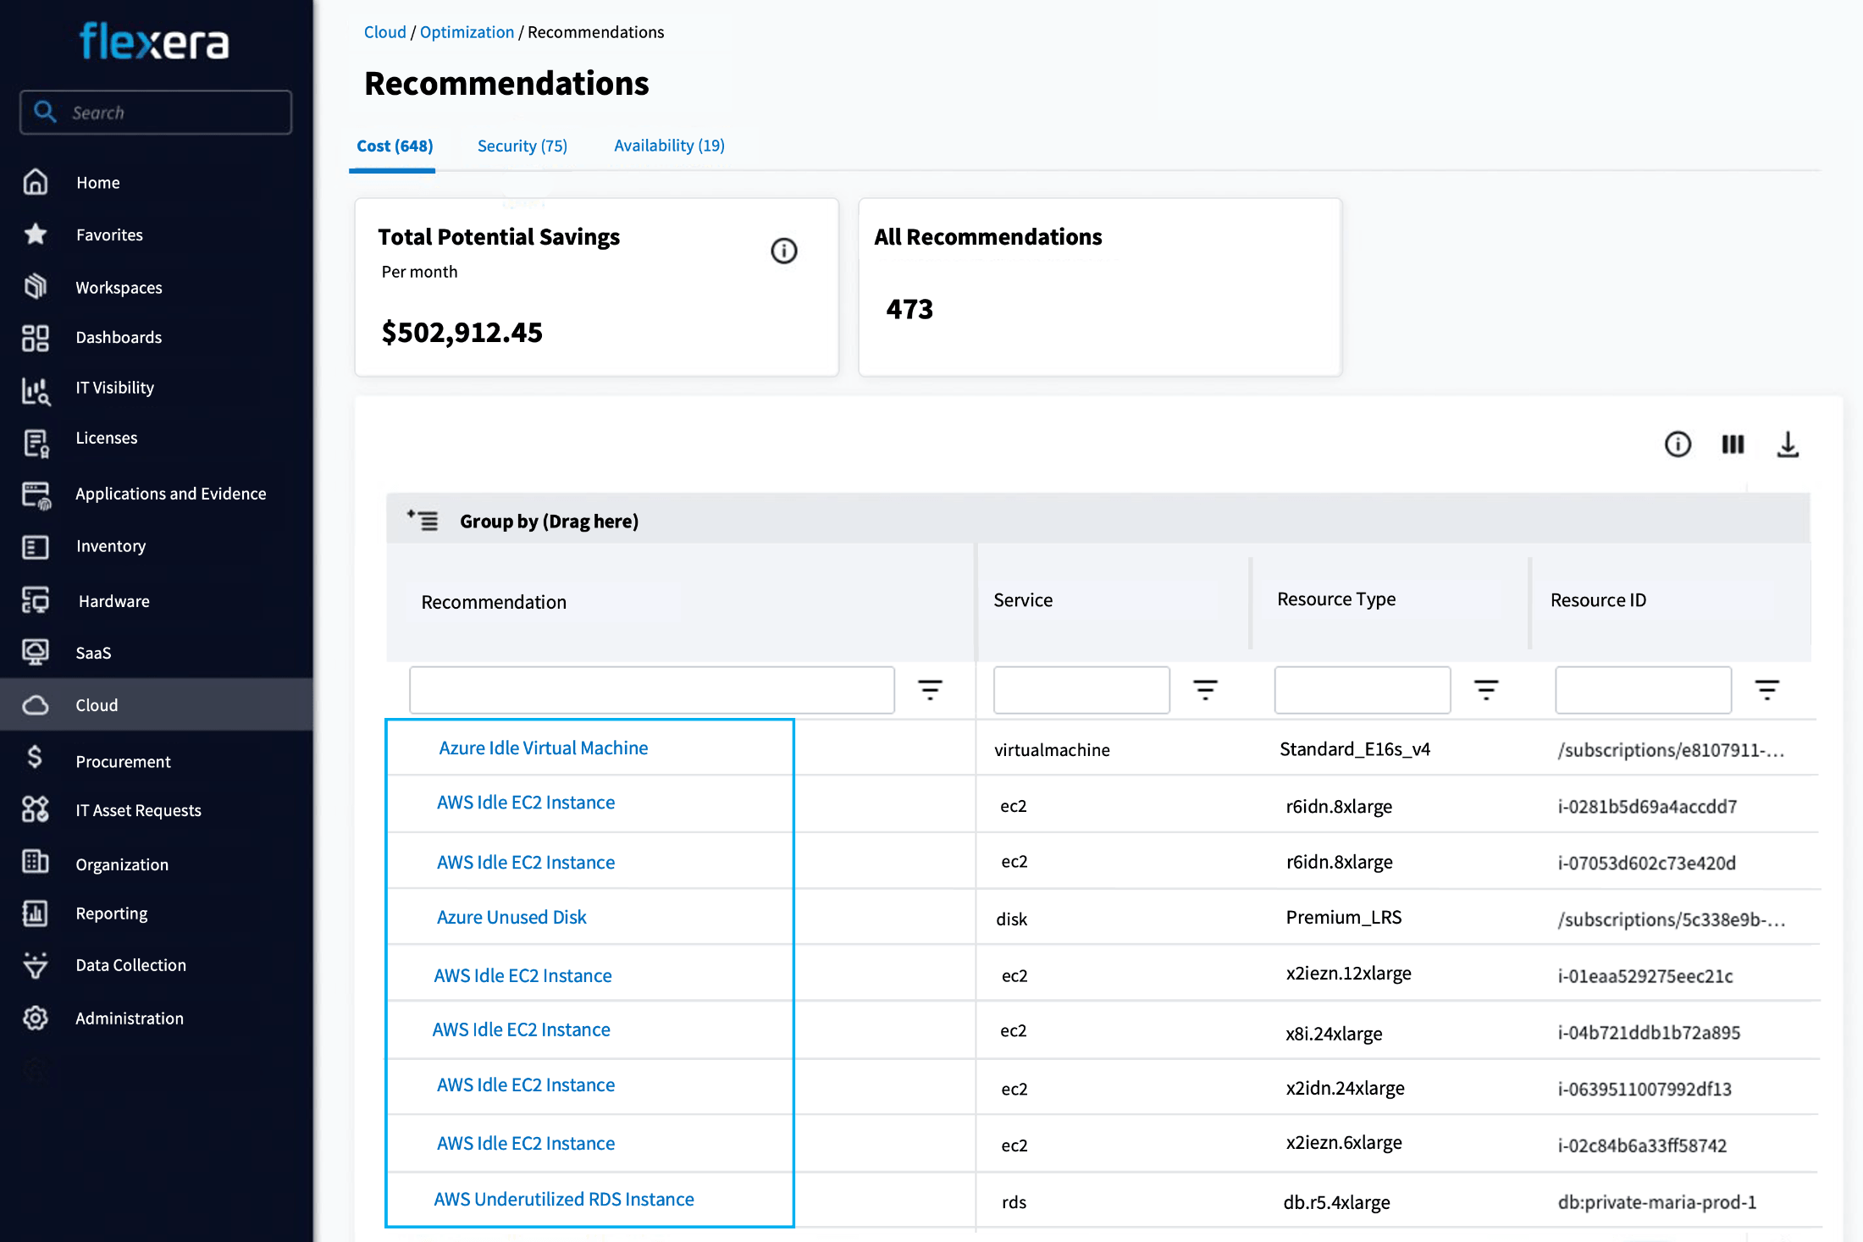
Task: Click the sidebar Search field
Action: click(x=157, y=113)
